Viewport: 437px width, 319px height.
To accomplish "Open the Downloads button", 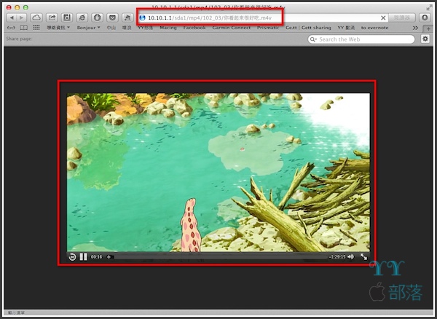I will (x=425, y=17).
